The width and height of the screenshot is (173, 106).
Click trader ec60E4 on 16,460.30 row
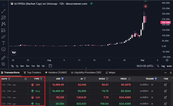pyautogui.click(x=144, y=91)
